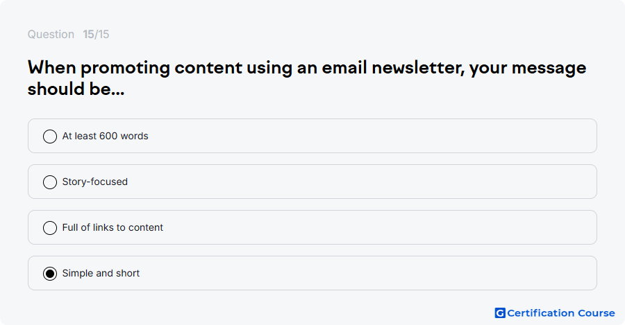This screenshot has height=325, width=625.
Task: Click the blue G logo icon
Action: 500,313
